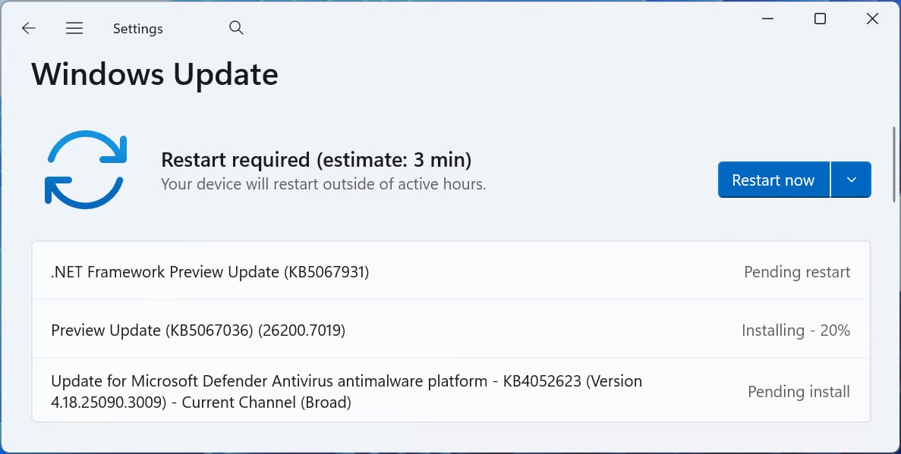
Task: Select the Microsoft Defender Antivirus update entry
Action: (x=346, y=391)
